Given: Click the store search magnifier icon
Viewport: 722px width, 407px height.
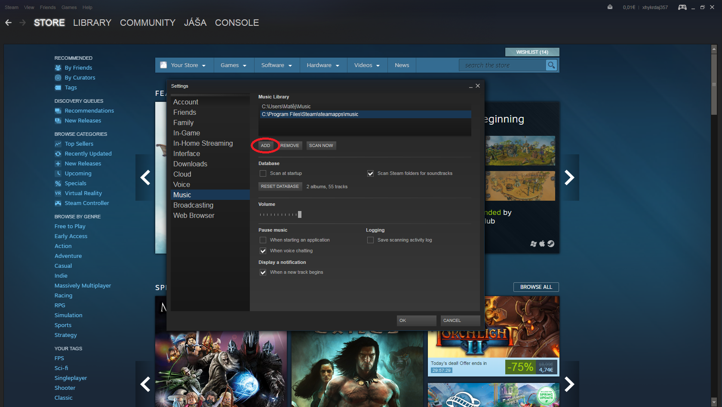Looking at the screenshot, I should tap(551, 65).
